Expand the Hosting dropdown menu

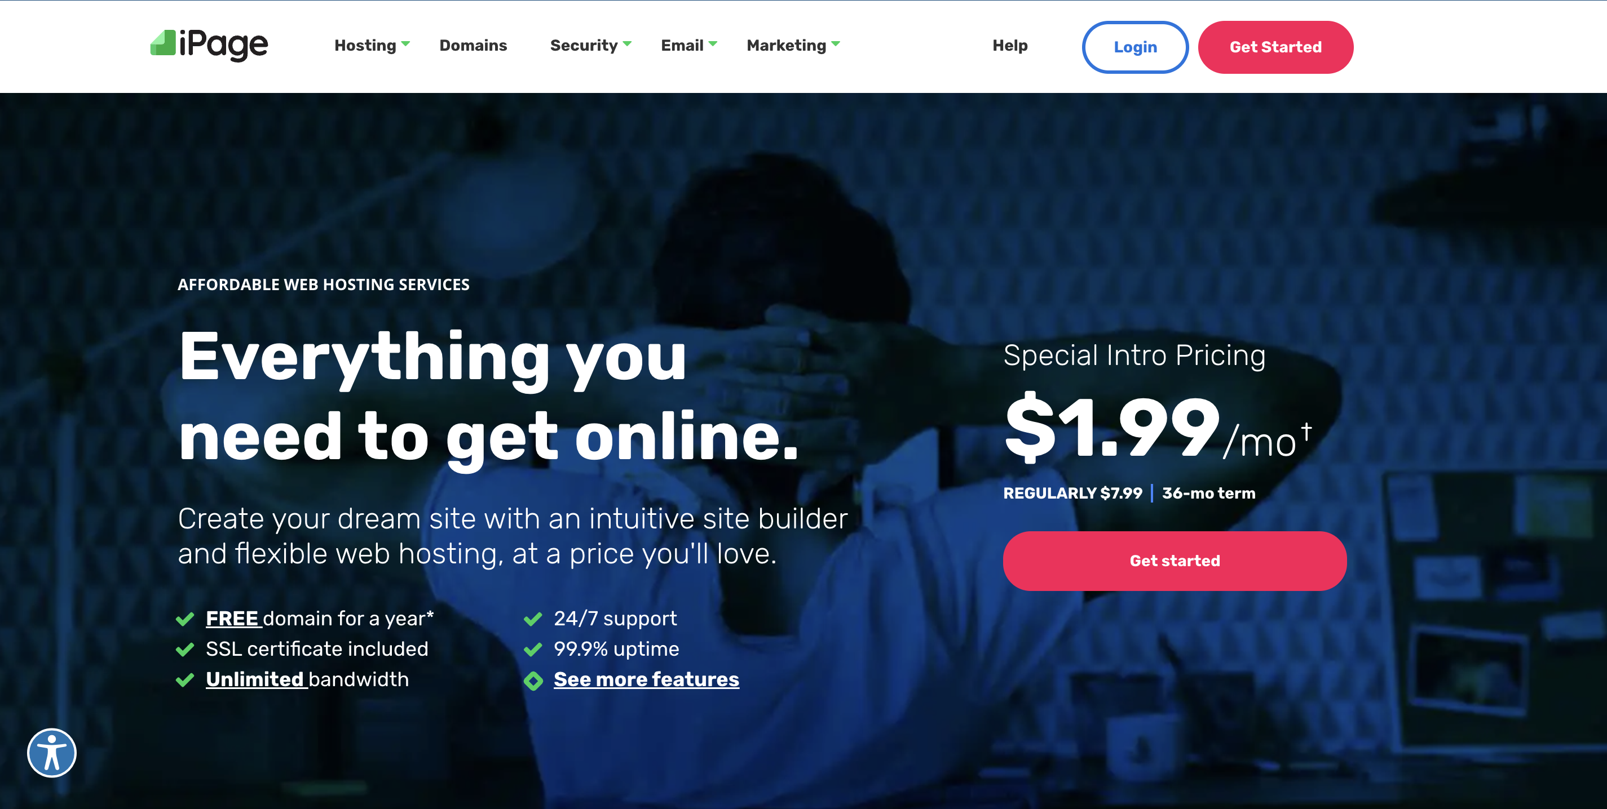[372, 46]
